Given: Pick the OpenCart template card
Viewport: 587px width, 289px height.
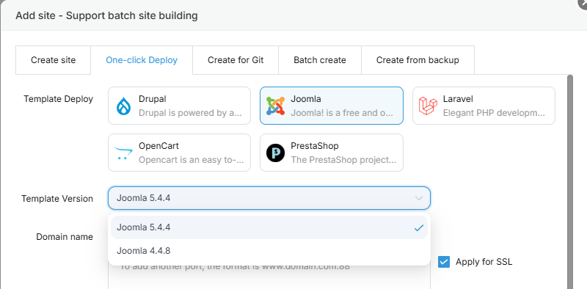Looking at the screenshot, I should coord(179,153).
